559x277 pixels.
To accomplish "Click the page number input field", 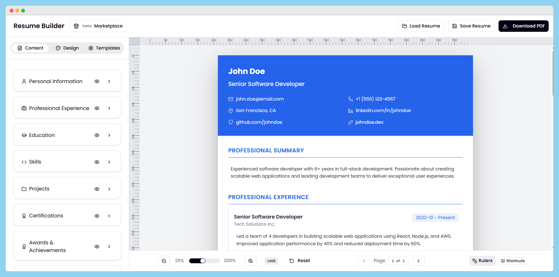I will click(398, 261).
